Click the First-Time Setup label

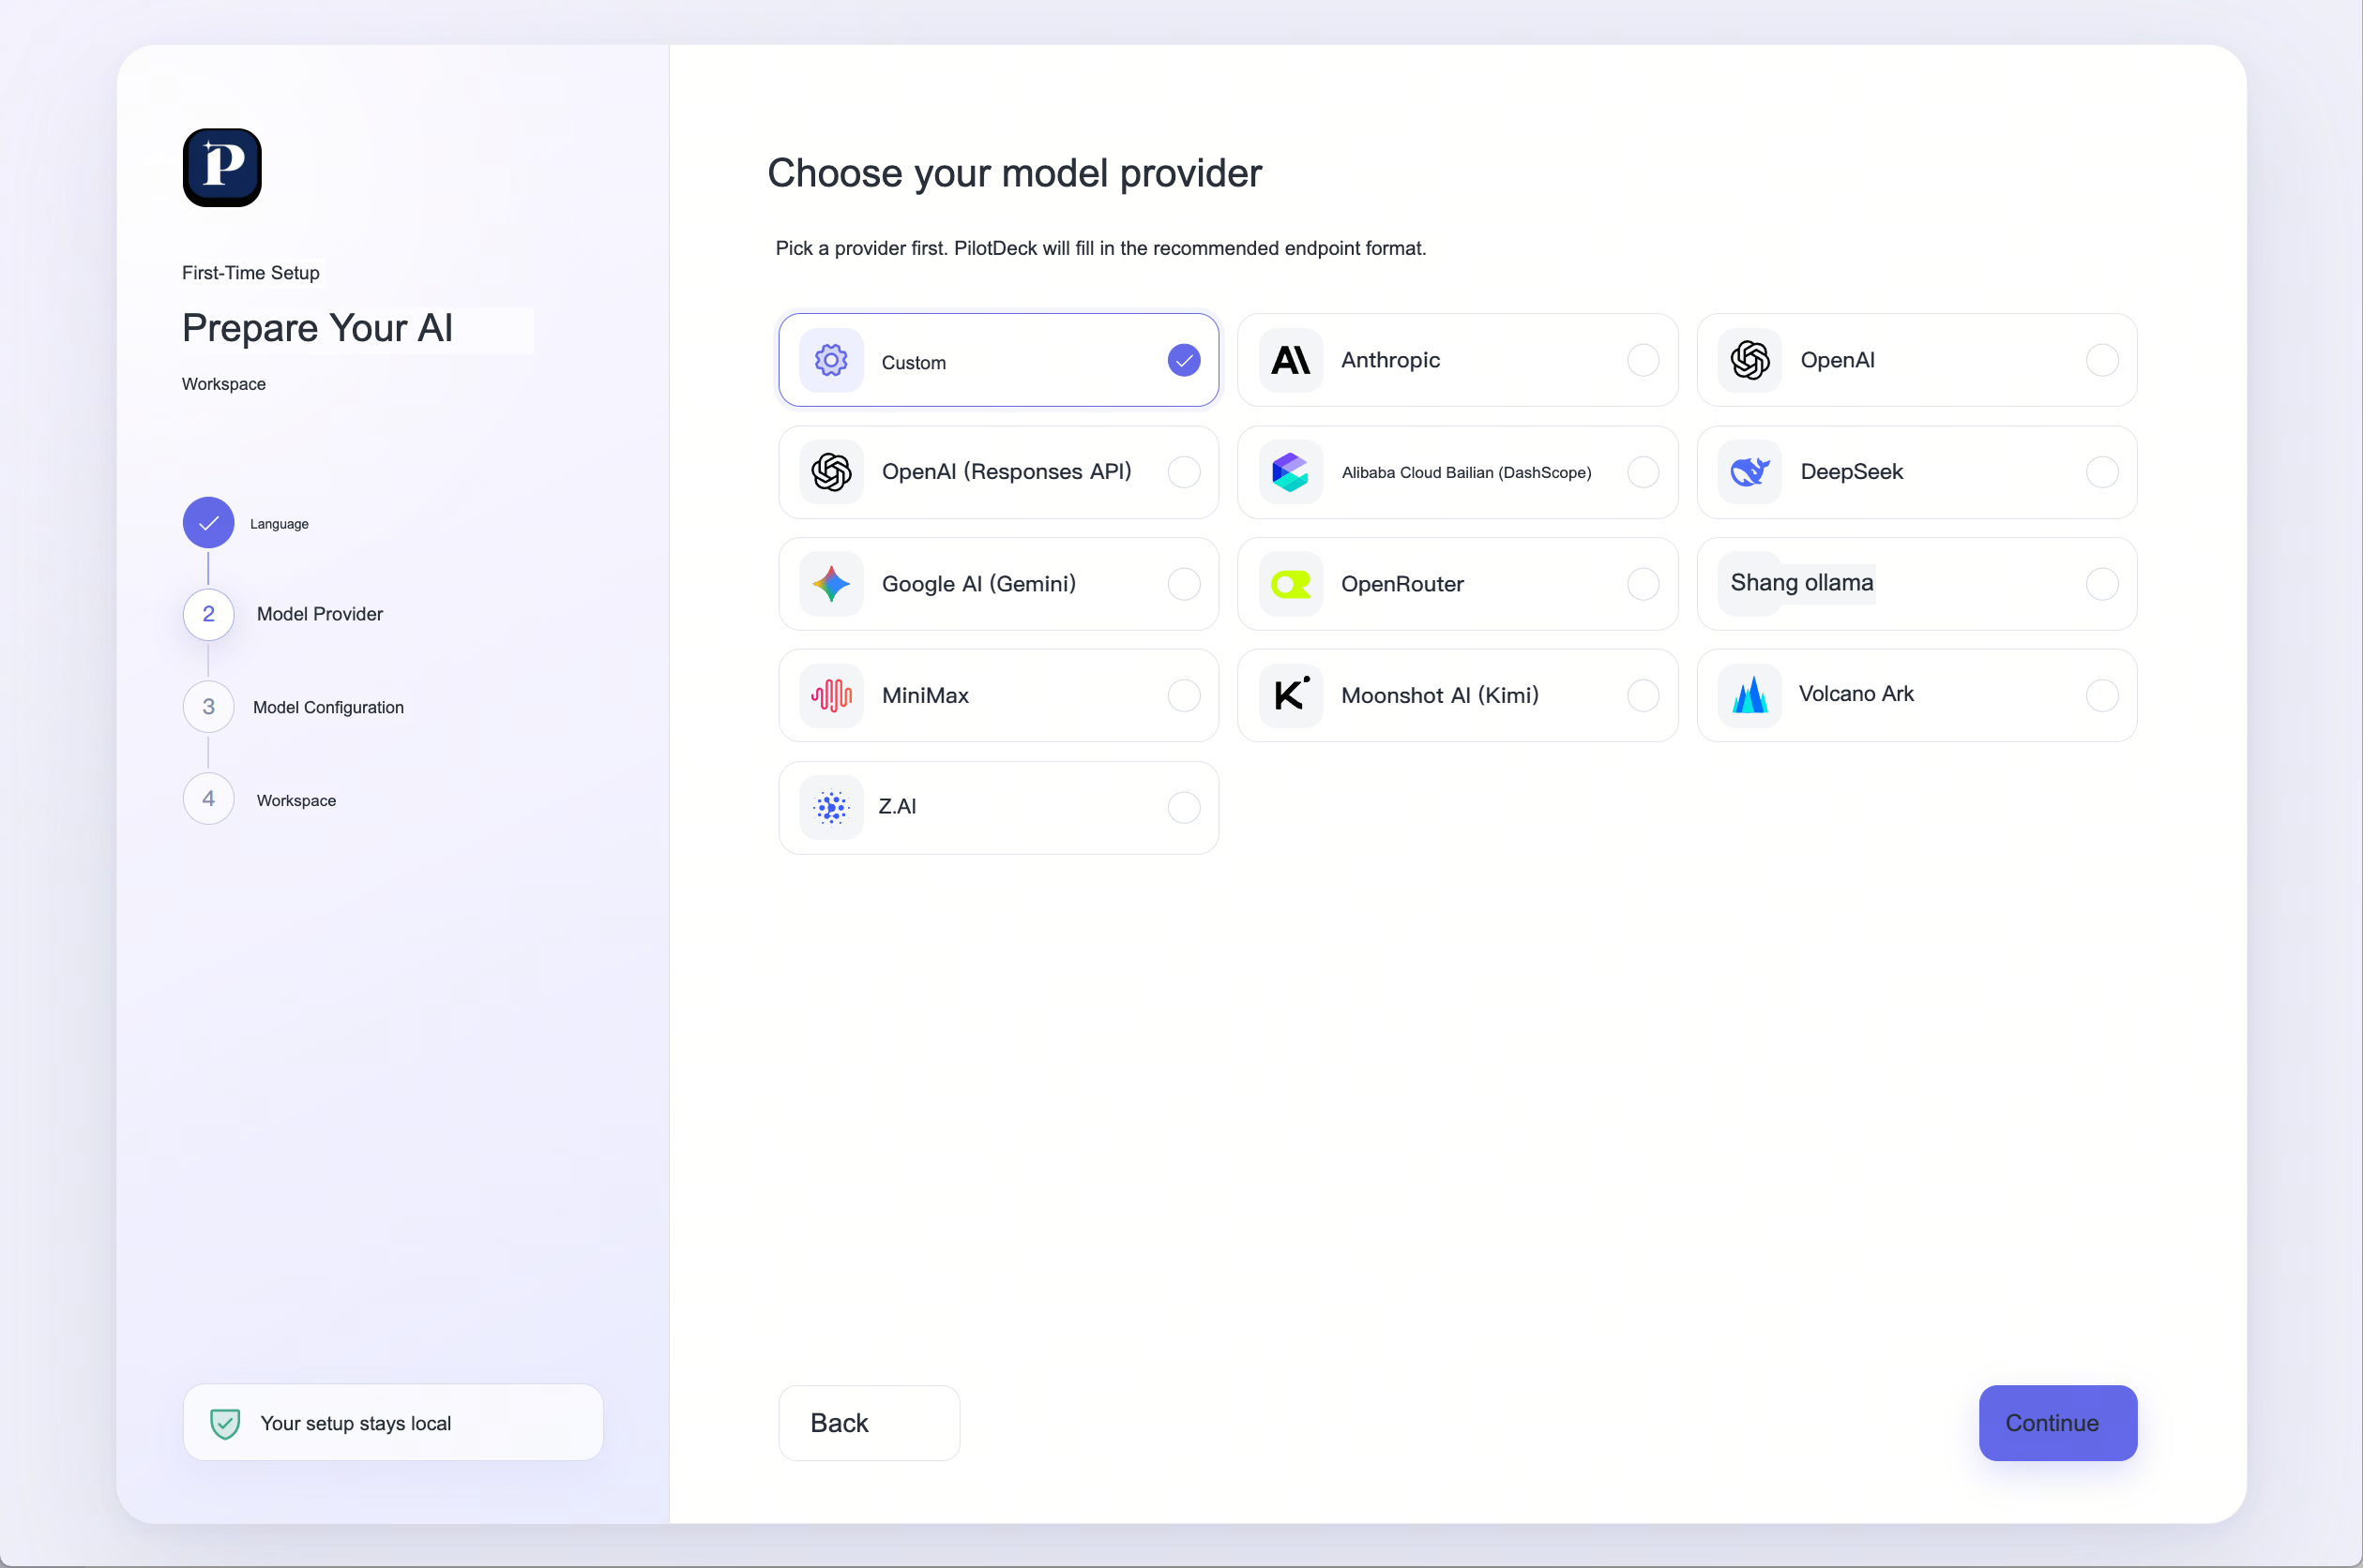(x=250, y=273)
